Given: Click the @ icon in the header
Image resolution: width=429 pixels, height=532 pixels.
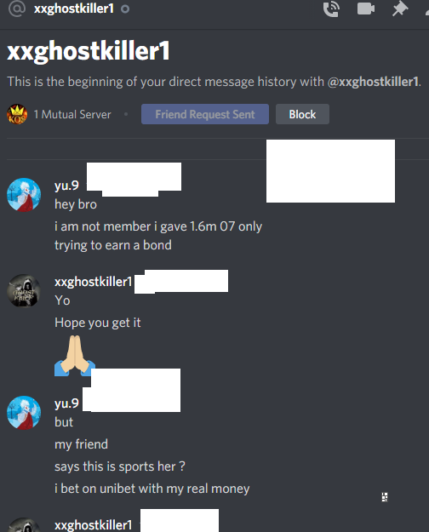Looking at the screenshot, I should click(17, 9).
